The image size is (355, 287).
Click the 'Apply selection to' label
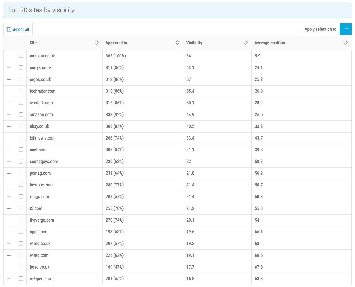point(320,29)
